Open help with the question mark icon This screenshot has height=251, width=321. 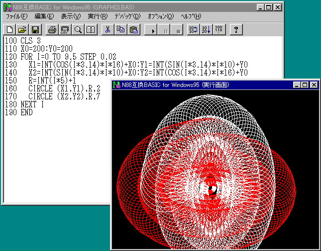[236, 30]
